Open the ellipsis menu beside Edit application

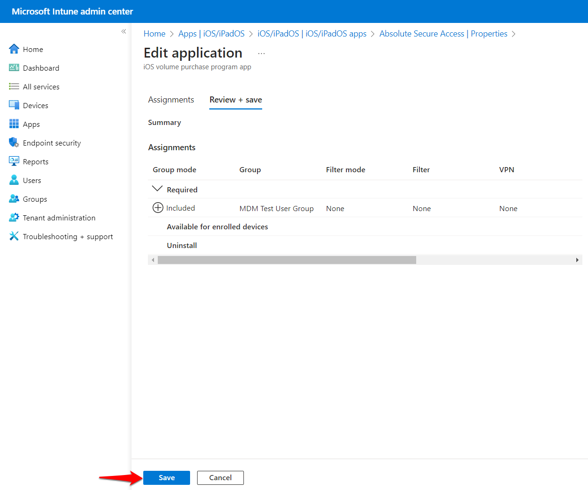261,53
